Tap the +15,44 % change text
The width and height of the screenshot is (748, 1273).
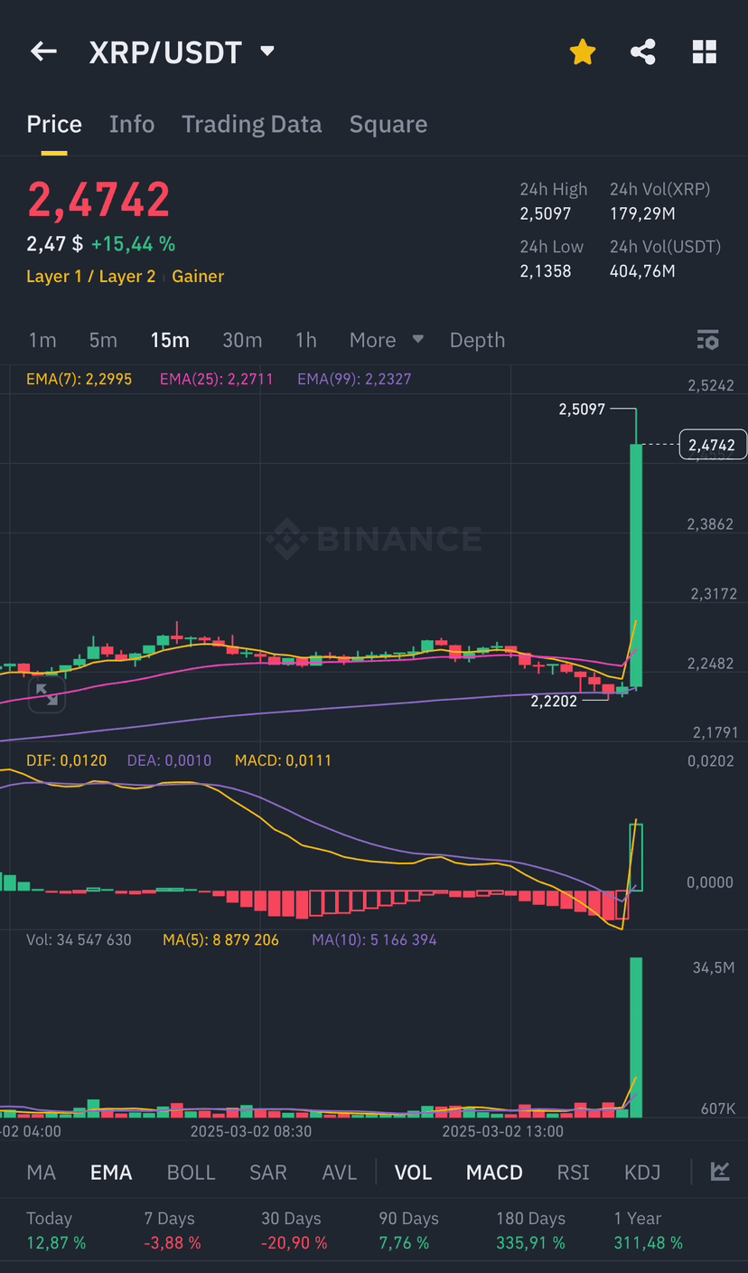pos(134,244)
